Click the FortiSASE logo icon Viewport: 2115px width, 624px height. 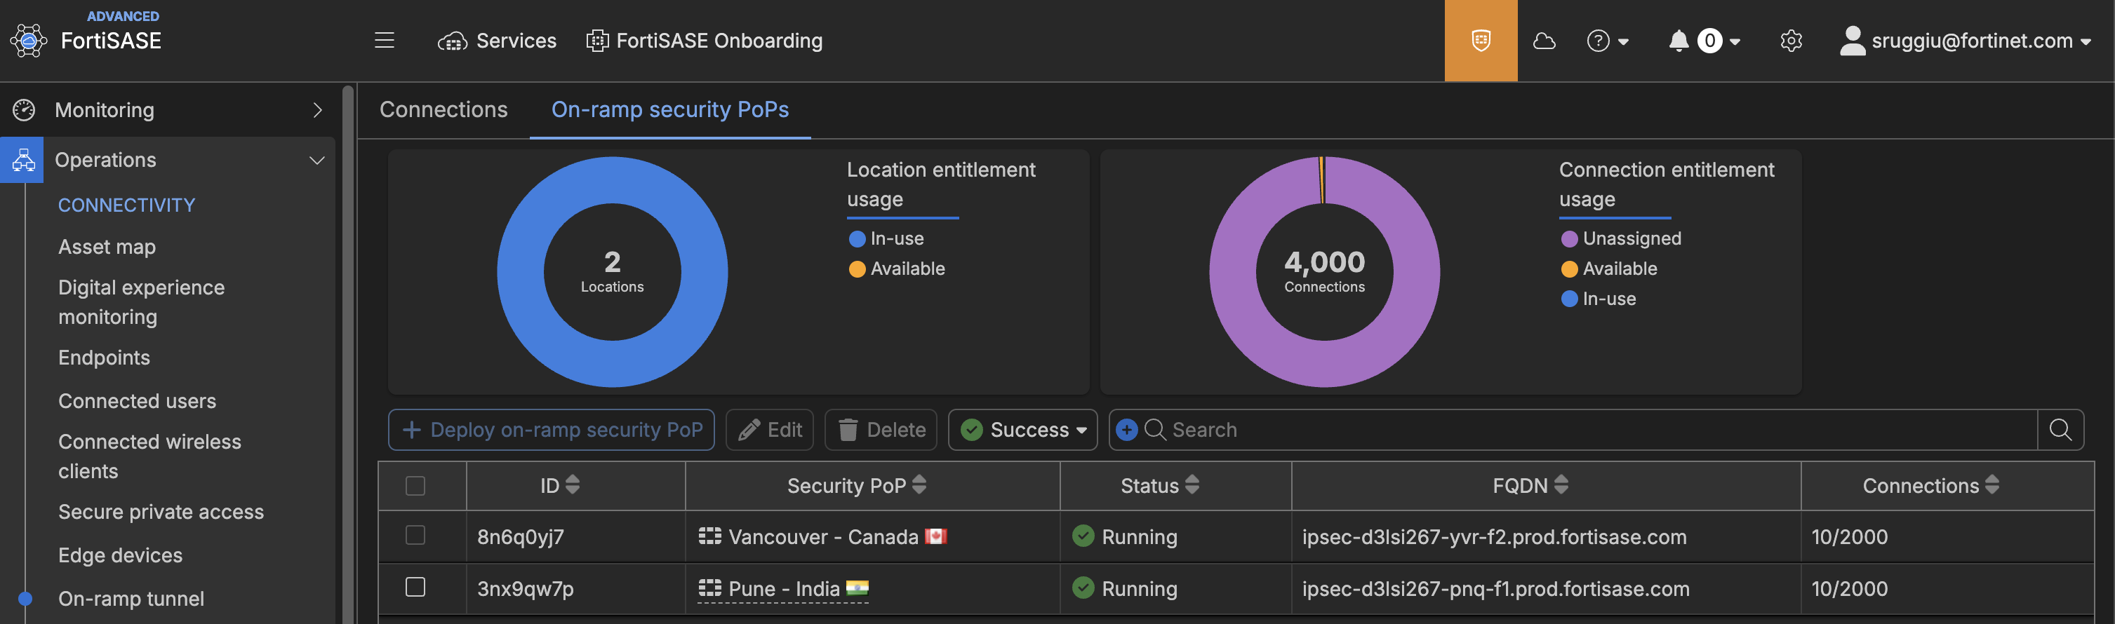(x=29, y=40)
